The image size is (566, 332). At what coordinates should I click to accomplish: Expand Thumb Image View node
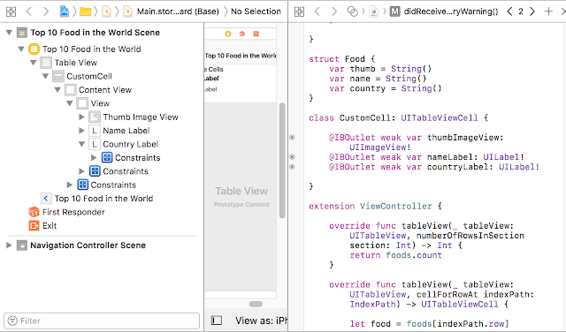[81, 117]
